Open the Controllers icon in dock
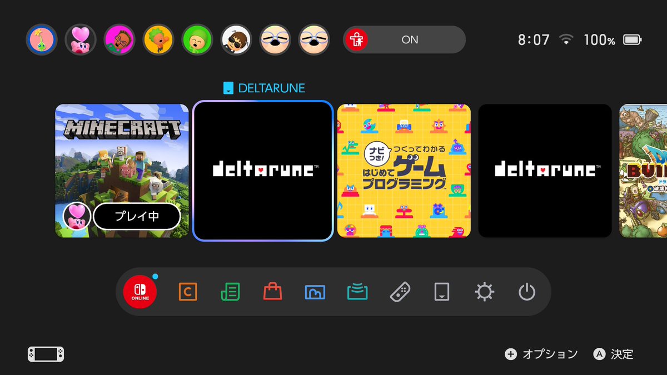The image size is (667, 375). tap(400, 292)
